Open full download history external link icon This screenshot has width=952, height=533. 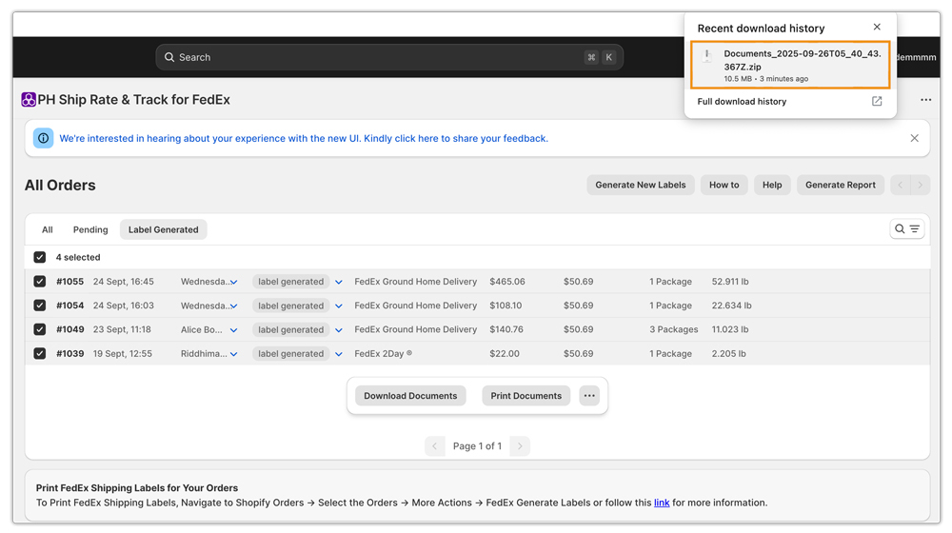coord(877,102)
